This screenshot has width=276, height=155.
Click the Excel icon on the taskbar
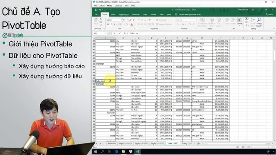[x=138, y=152]
